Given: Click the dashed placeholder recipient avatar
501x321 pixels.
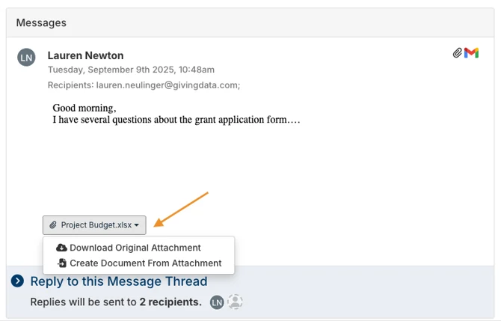Looking at the screenshot, I should (x=235, y=302).
